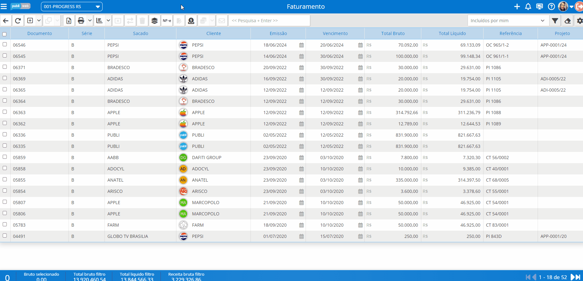Go to the last page of results

coord(578,277)
